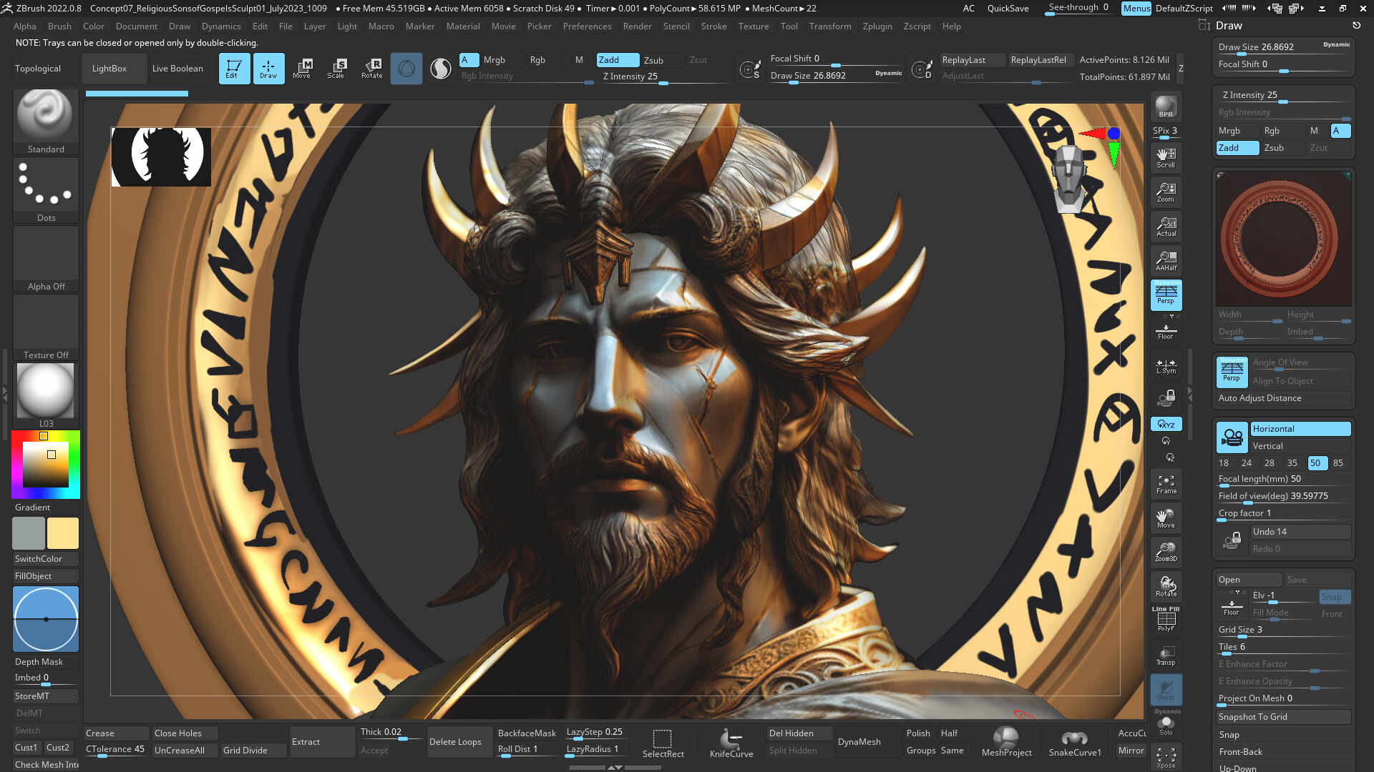
Task: Click the DynaMesh button
Action: [x=859, y=742]
